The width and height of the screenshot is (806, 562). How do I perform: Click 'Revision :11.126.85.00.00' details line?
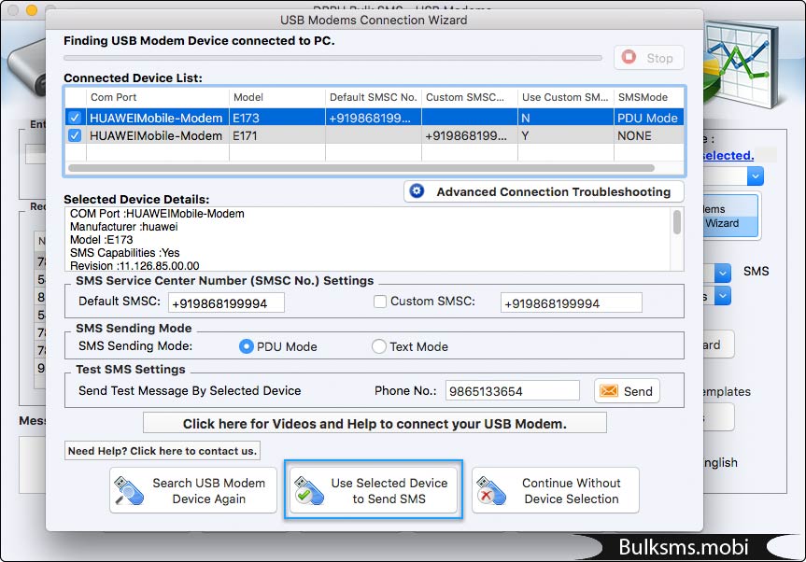click(134, 265)
